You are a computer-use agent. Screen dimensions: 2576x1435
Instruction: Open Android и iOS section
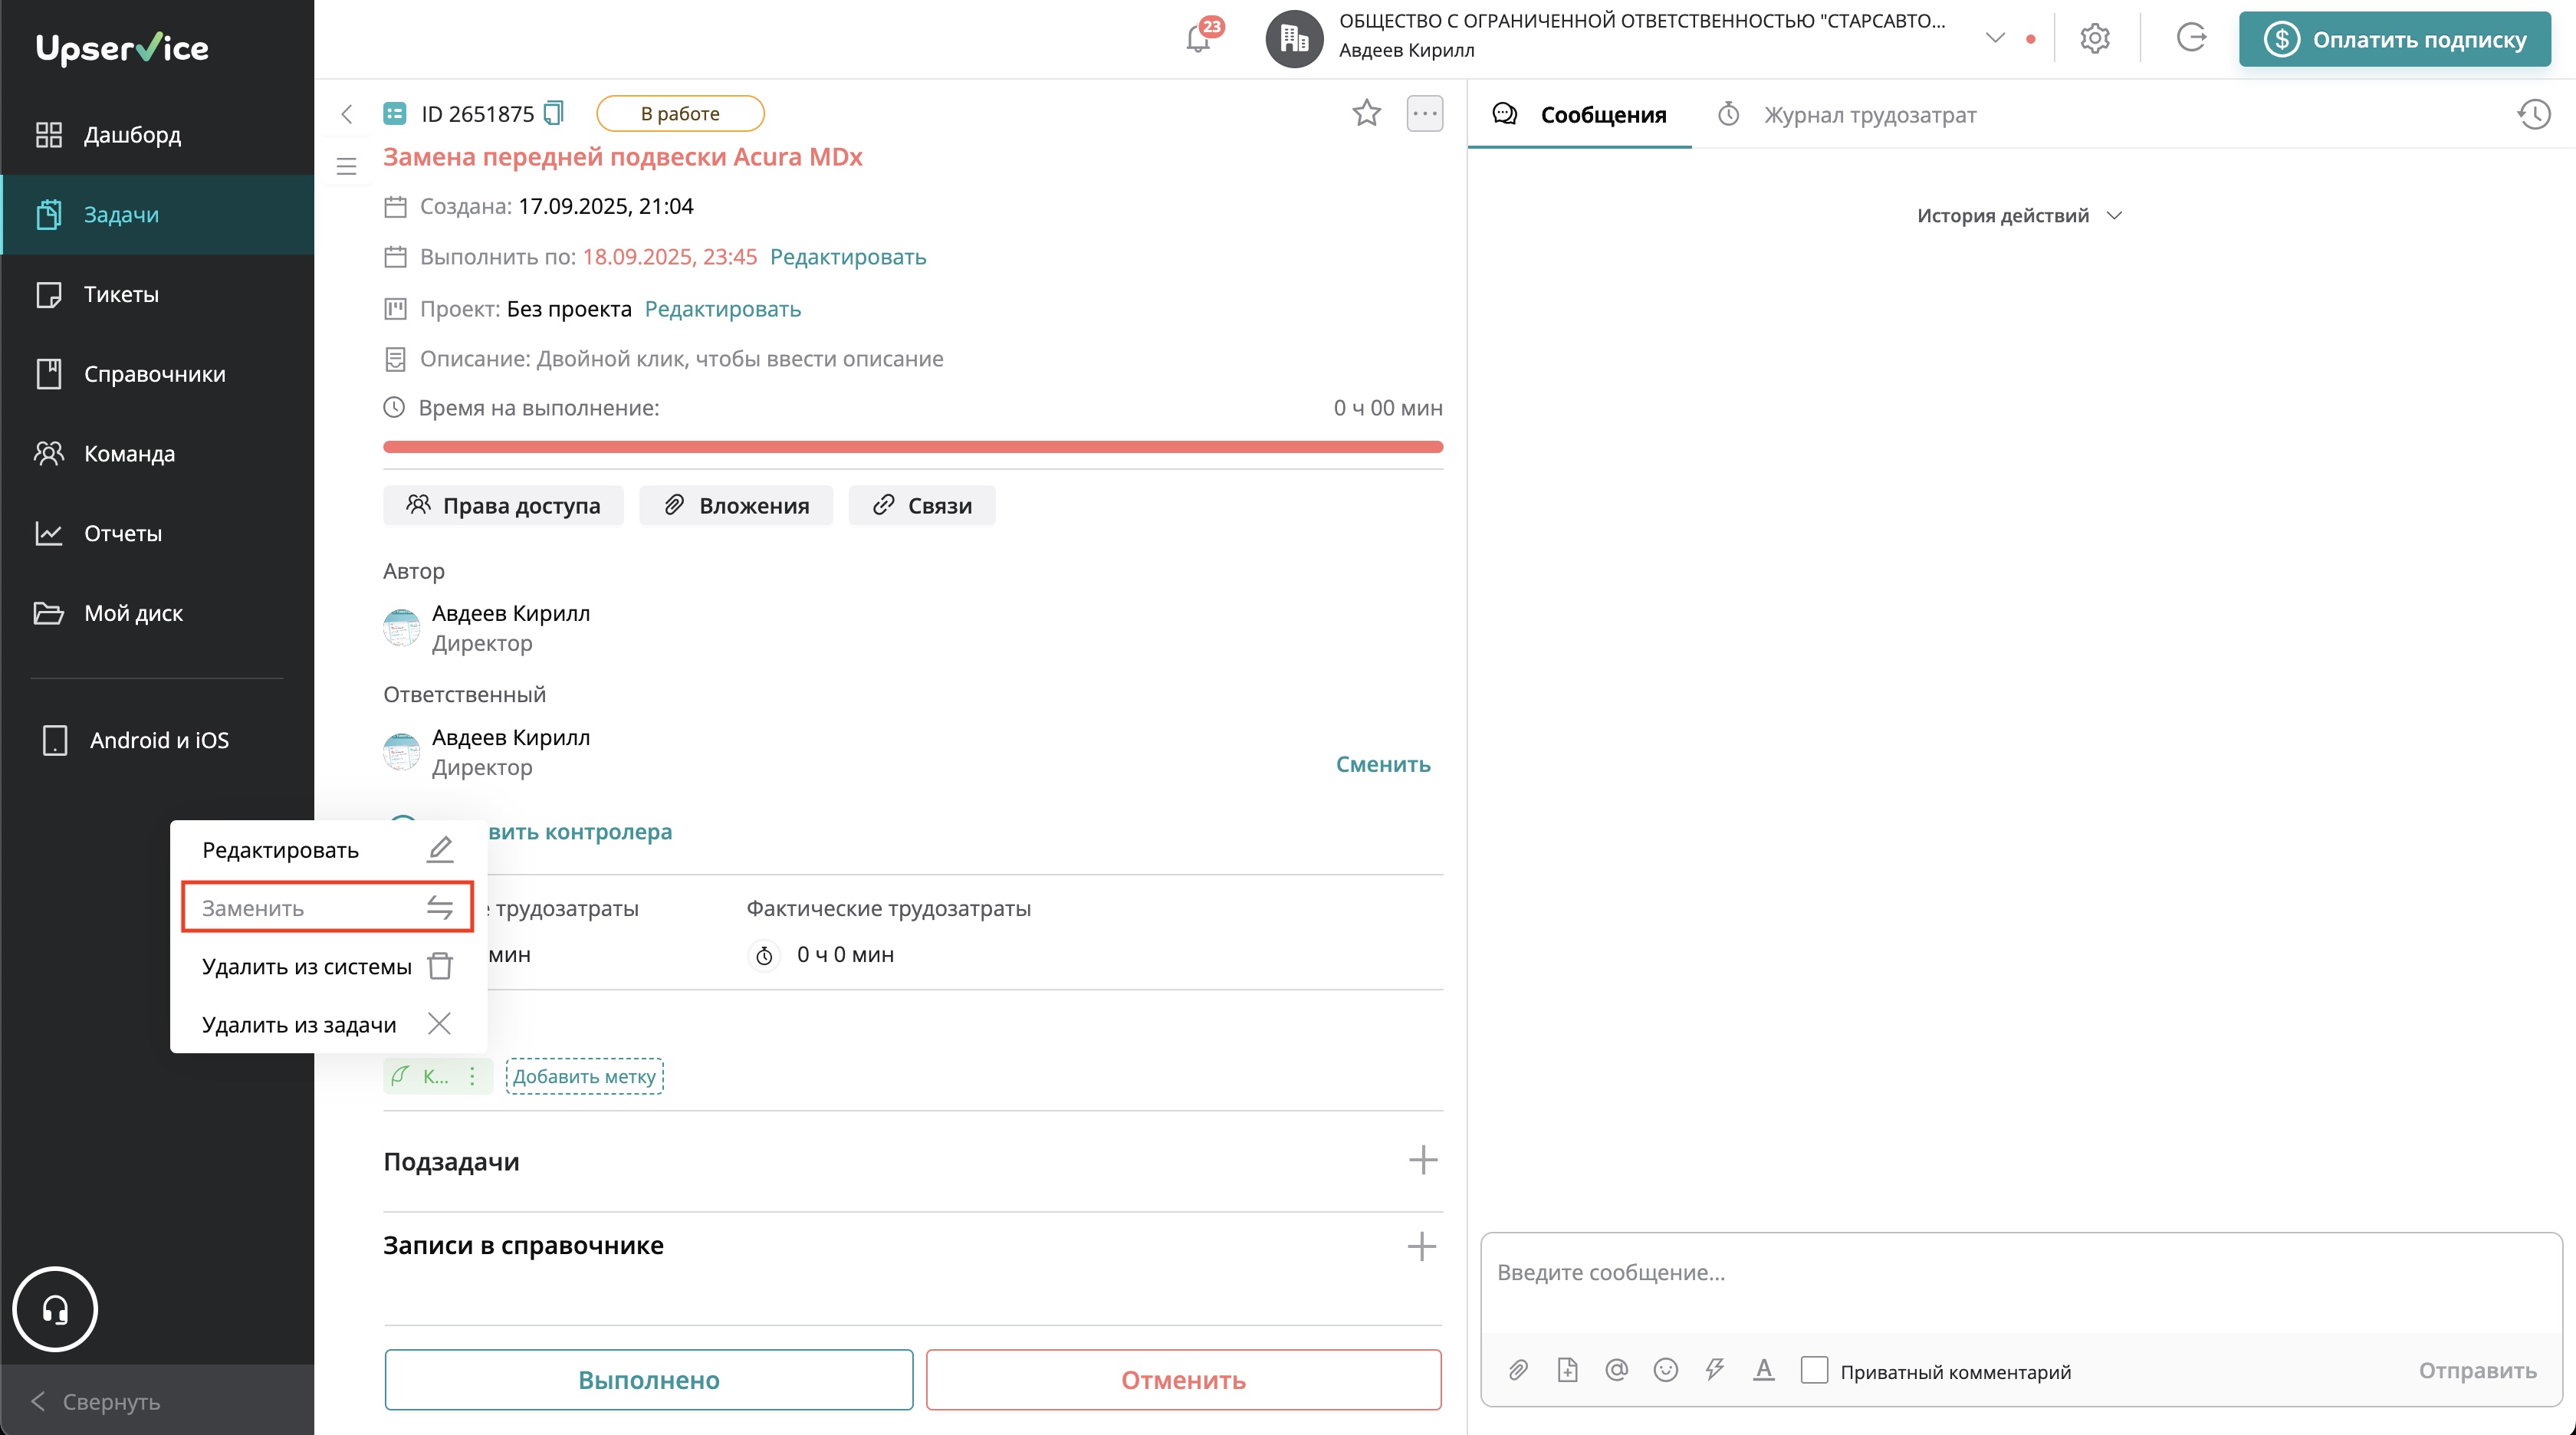point(157,740)
